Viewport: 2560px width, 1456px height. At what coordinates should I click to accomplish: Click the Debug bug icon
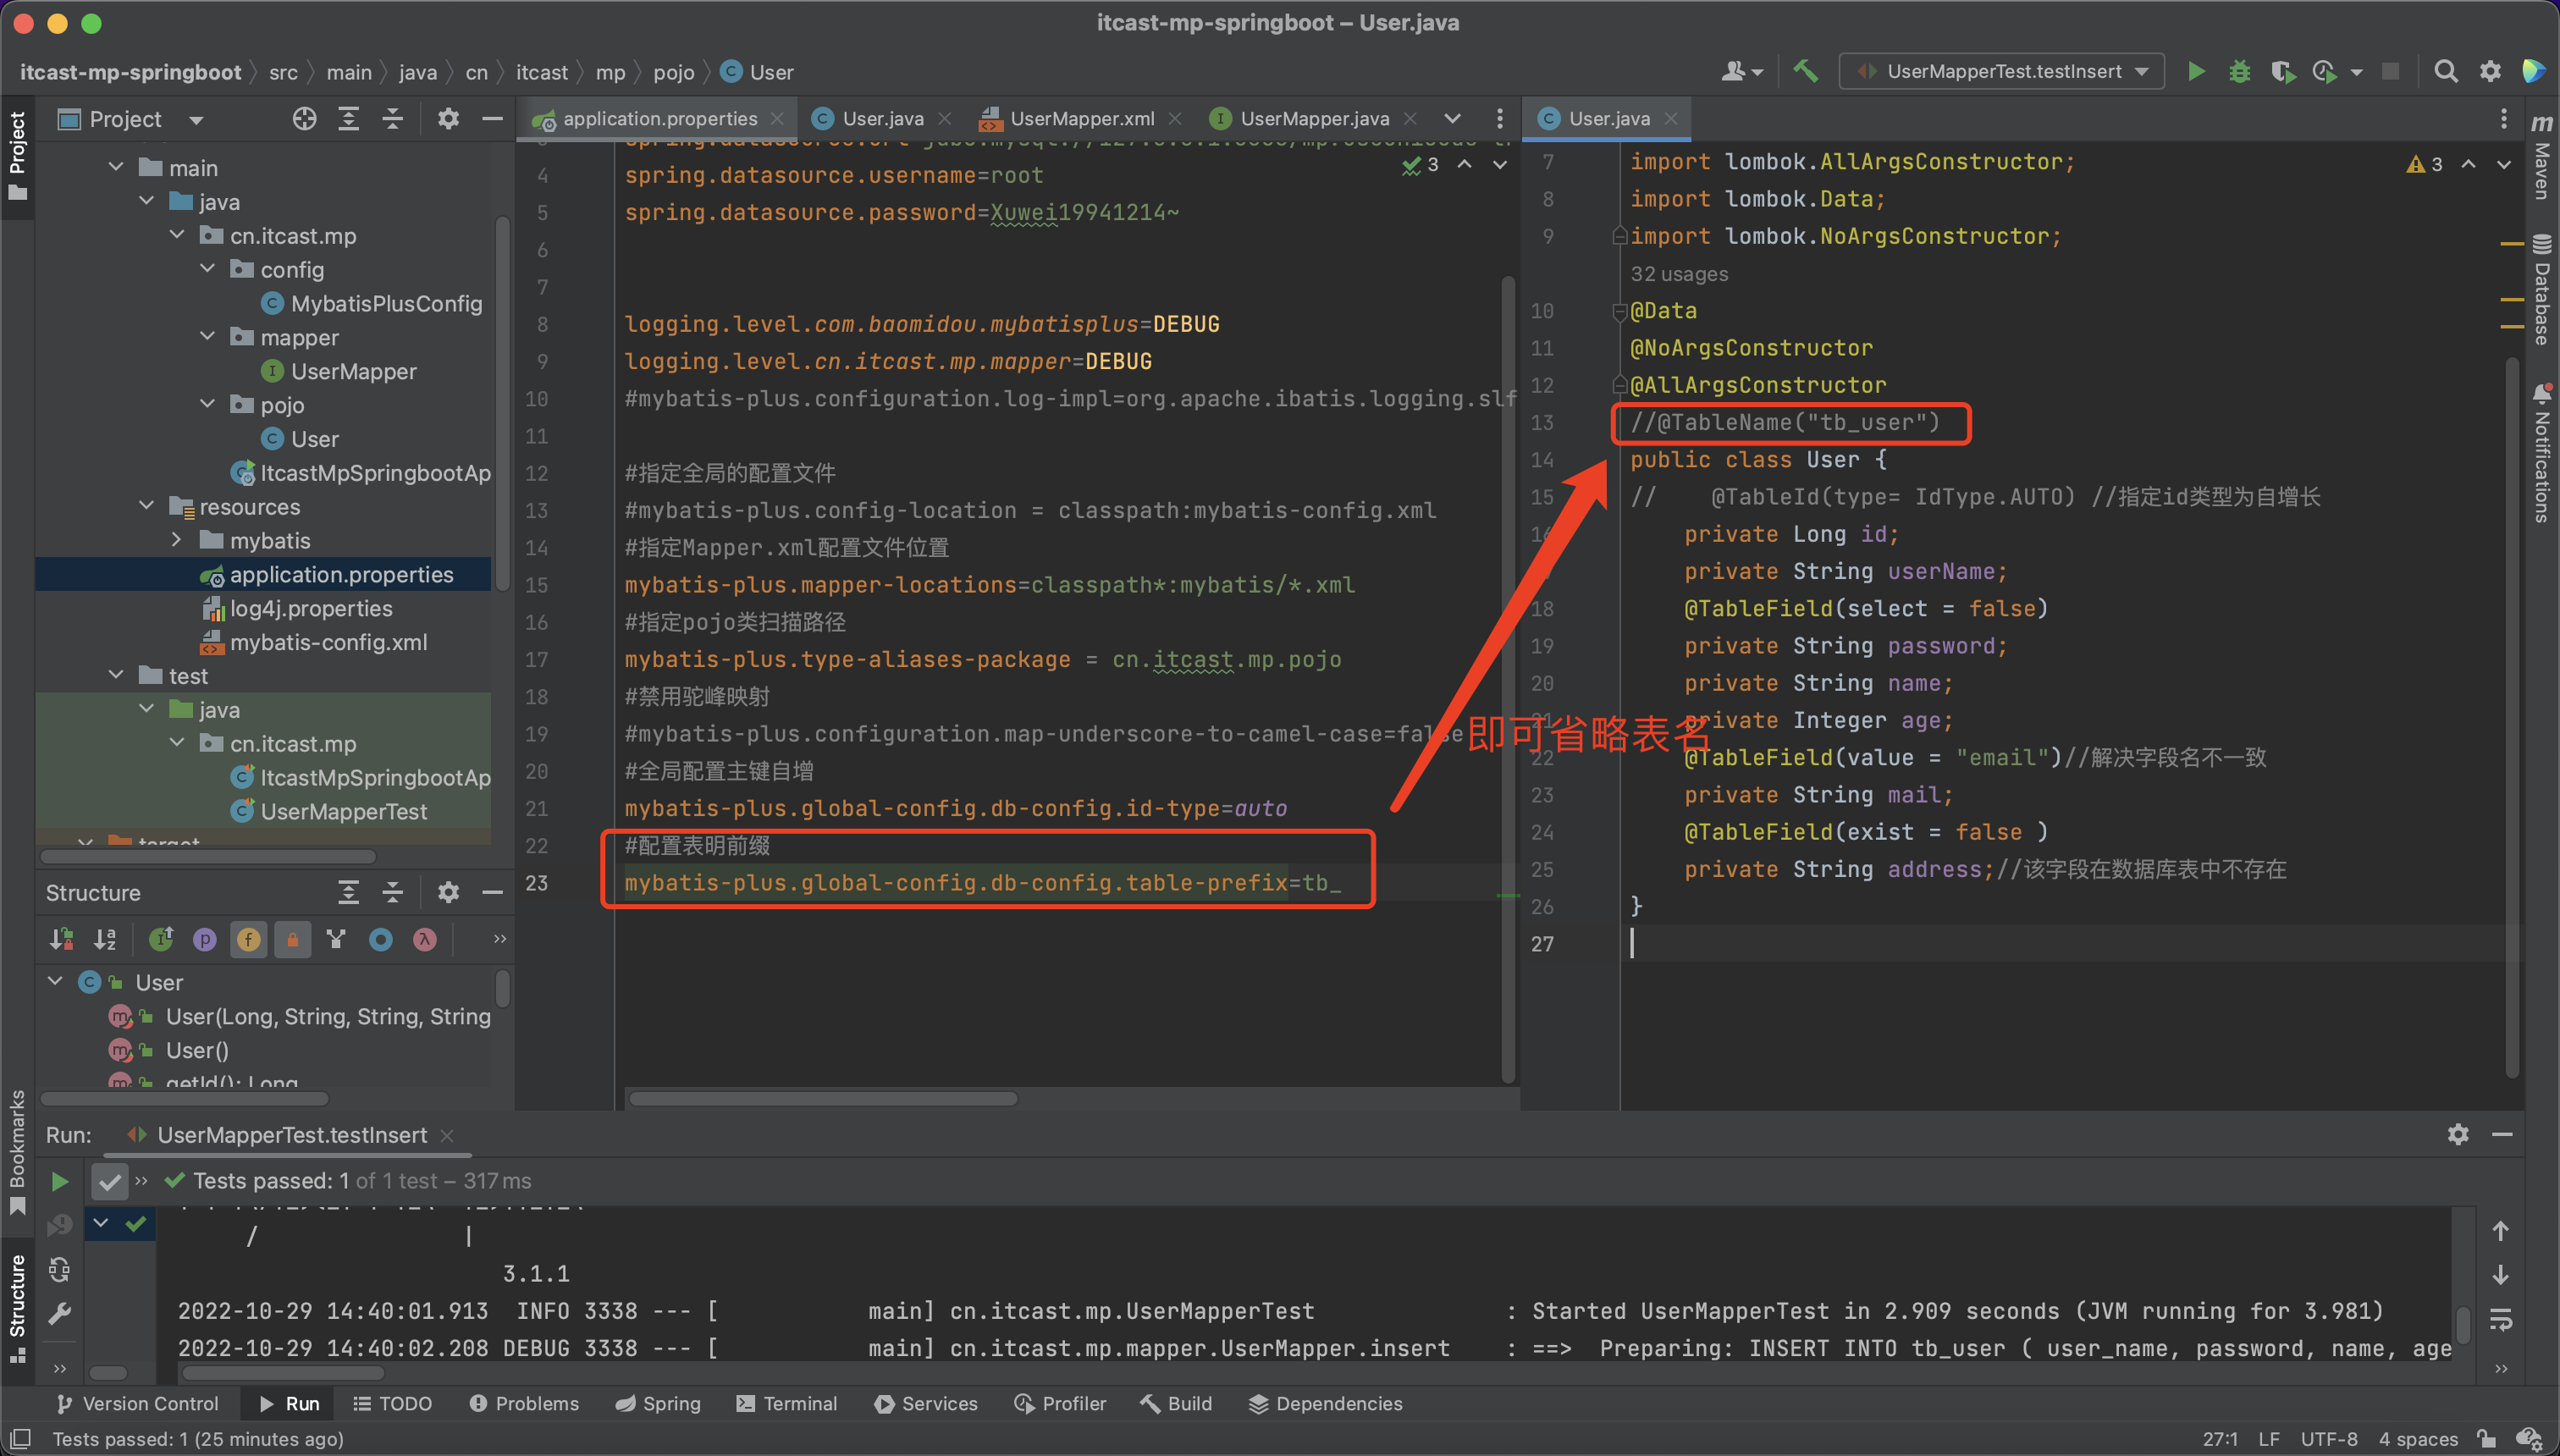(x=2239, y=72)
